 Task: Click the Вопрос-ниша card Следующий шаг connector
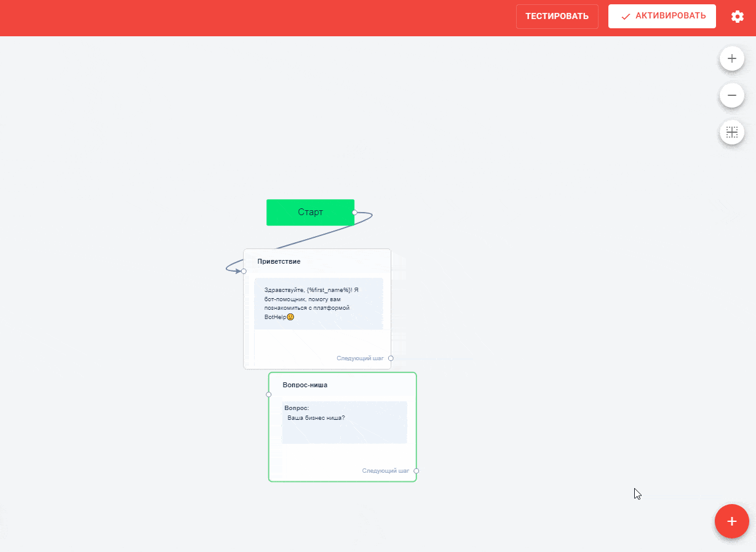[416, 471]
